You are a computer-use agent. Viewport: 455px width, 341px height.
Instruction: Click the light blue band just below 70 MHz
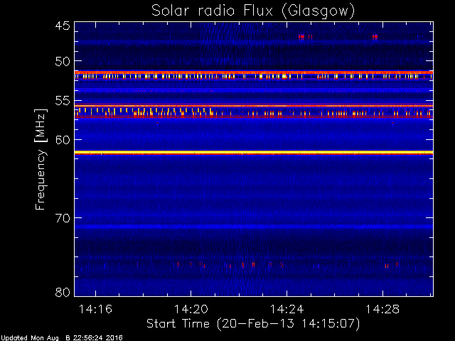pyautogui.click(x=254, y=227)
